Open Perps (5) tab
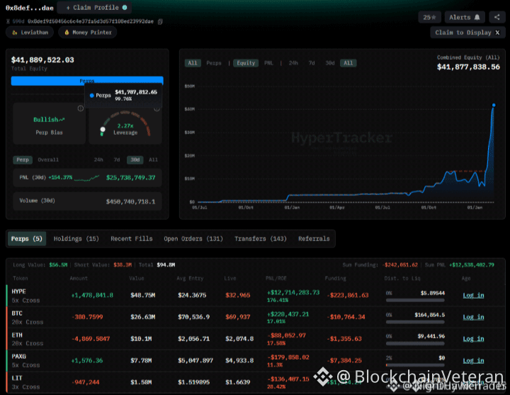The width and height of the screenshot is (510, 395). tap(27, 239)
